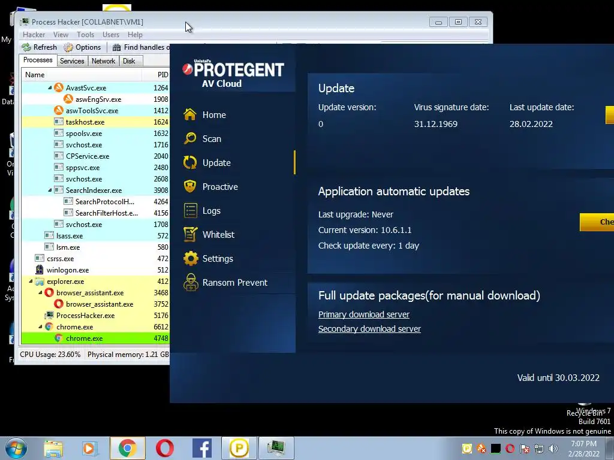The image size is (614, 460).
Task: Collapse the AvastSvc.exe tree node
Action: click(50, 87)
